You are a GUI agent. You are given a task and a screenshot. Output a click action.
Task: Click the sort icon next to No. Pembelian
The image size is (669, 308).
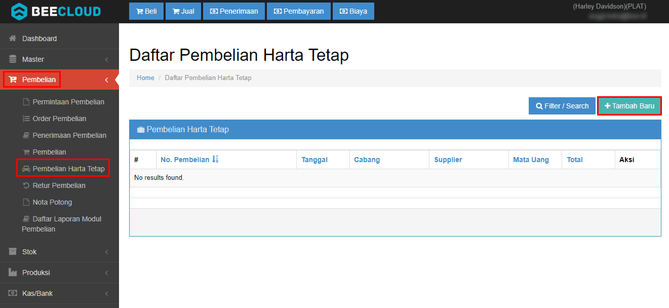pos(215,160)
